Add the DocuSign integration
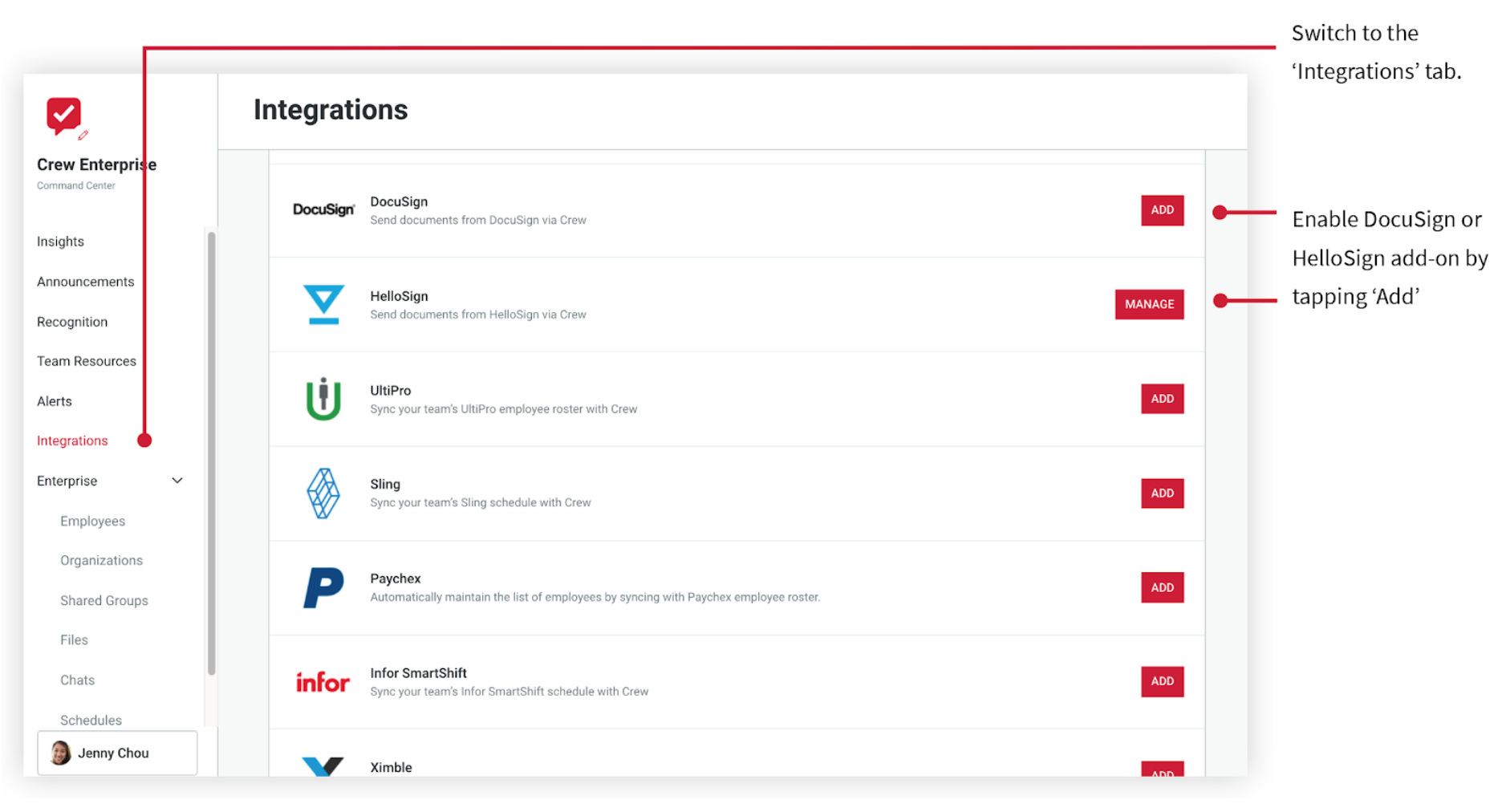 pos(1162,210)
